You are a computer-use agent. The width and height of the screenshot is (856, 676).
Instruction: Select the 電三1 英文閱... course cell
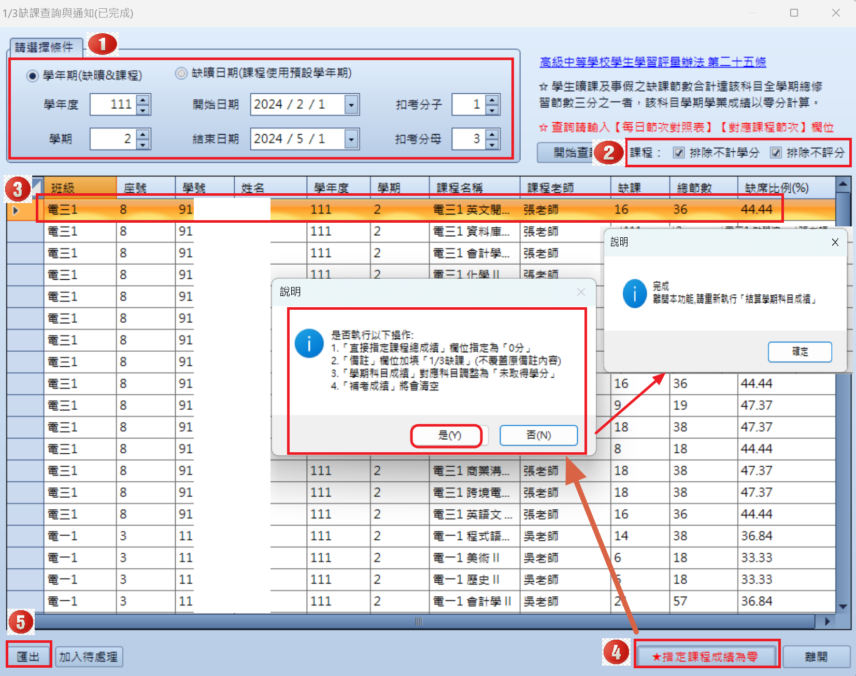475,210
